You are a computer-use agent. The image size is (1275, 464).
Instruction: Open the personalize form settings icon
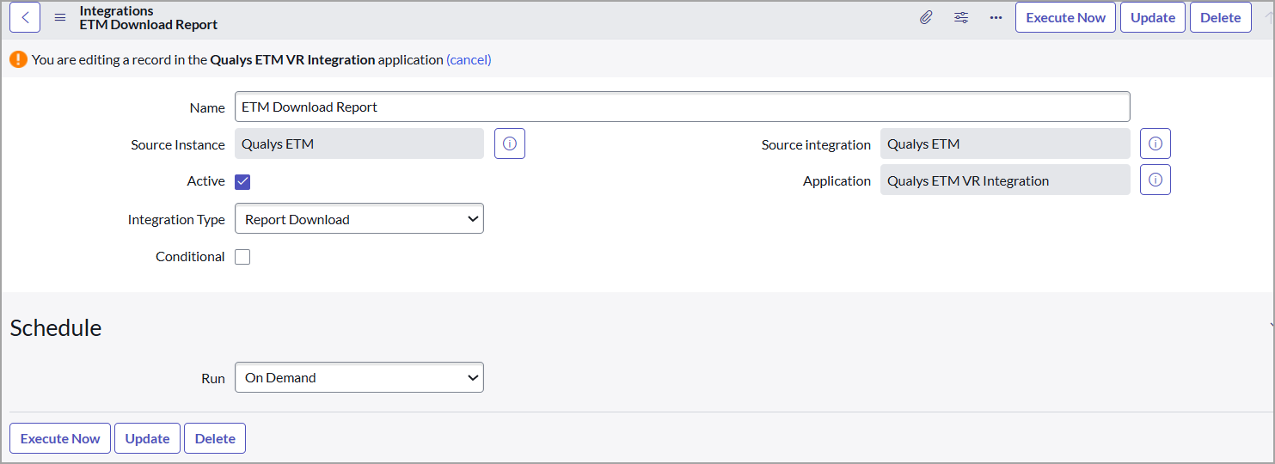961,17
